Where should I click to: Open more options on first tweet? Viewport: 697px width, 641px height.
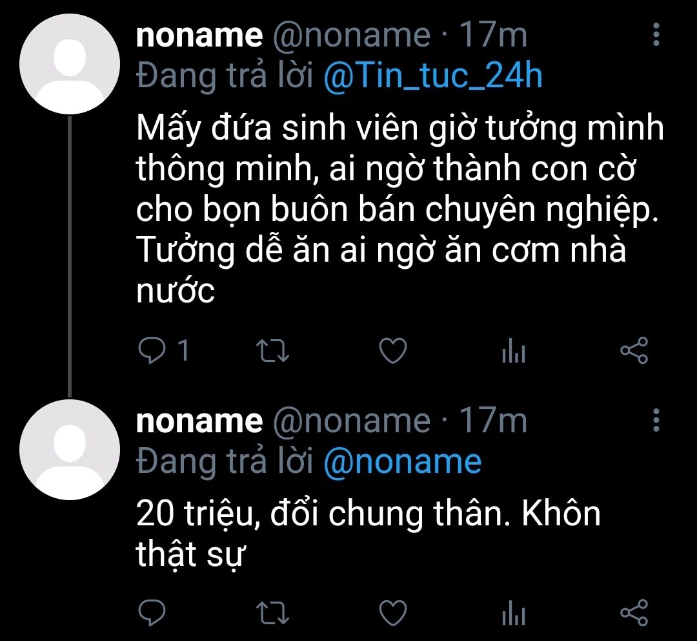656,36
